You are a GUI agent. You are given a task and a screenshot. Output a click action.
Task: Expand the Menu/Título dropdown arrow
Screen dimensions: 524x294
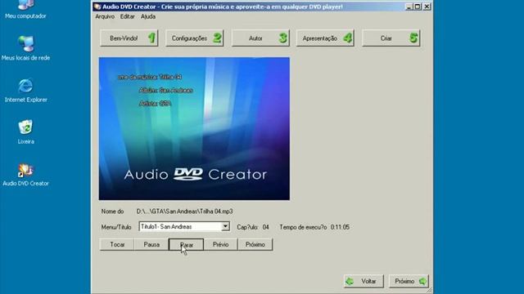pos(226,226)
